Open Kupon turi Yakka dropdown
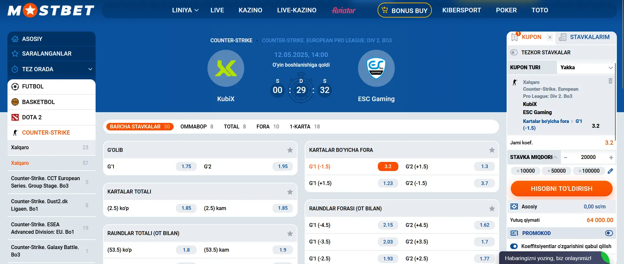This screenshot has width=624, height=264. pos(586,68)
